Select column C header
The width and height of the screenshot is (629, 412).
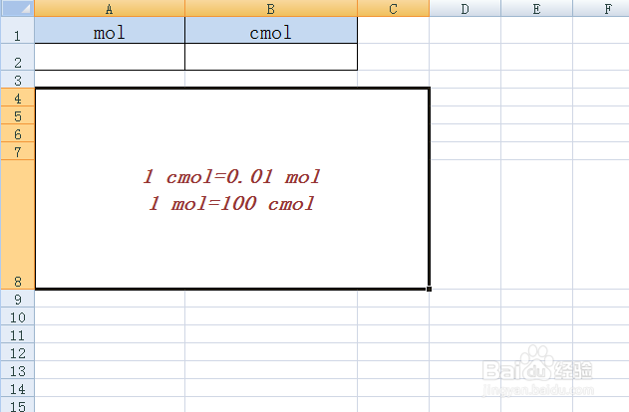click(393, 8)
